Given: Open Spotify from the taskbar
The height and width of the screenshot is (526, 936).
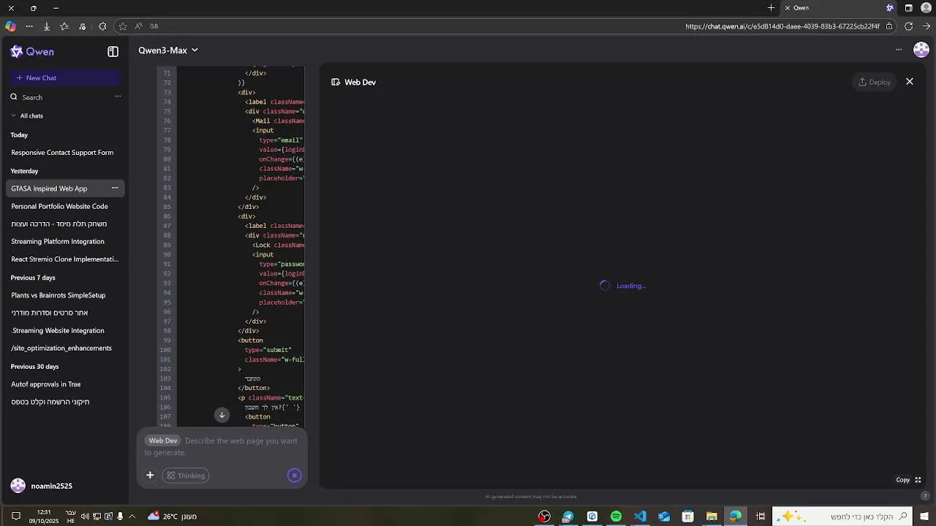Looking at the screenshot, I should (x=616, y=517).
